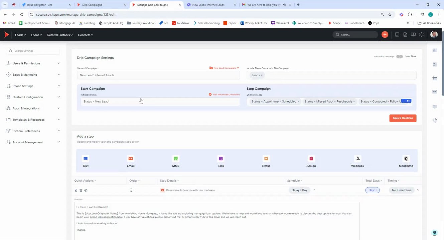Open the settings gear in the top navbar
This screenshot has height=240, width=444.
tap(422, 35)
